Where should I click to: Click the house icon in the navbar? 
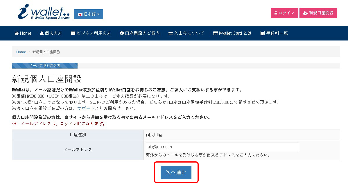point(17,33)
